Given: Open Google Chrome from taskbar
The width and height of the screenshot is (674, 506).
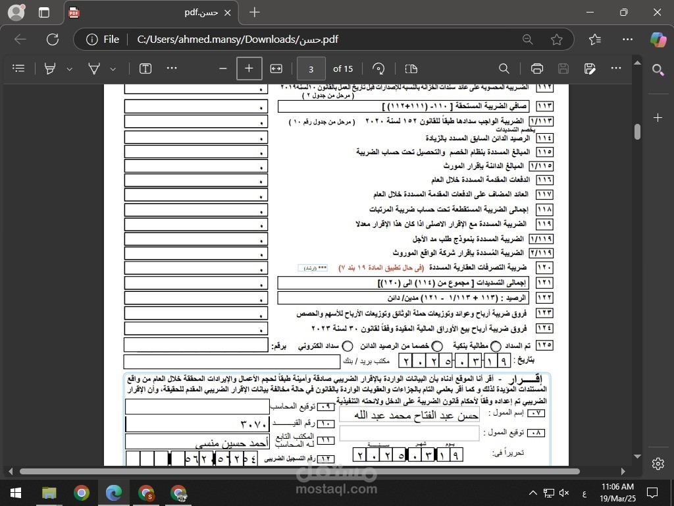Looking at the screenshot, I should pyautogui.click(x=81, y=493).
